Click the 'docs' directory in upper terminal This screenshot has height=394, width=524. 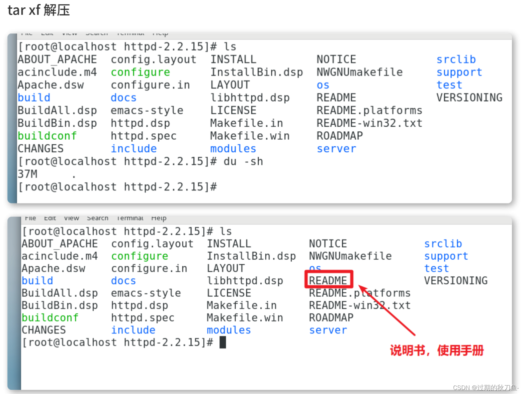pos(124,98)
